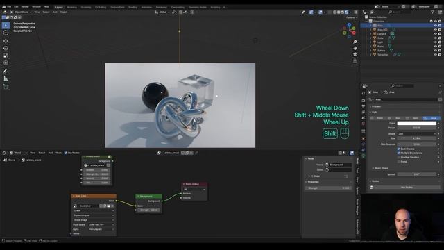Open the Render menu
Image resolution: width=444 pixels, height=250 pixels.
pyautogui.click(x=25, y=6)
